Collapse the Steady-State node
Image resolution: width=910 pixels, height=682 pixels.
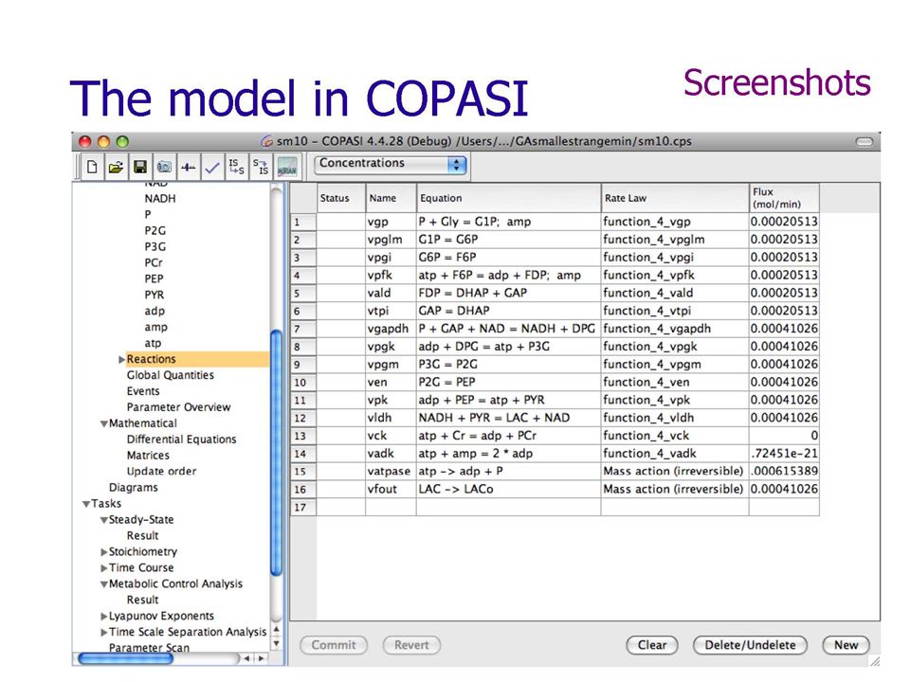click(104, 520)
